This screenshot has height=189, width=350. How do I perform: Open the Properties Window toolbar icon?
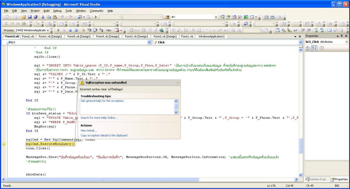coord(228,17)
